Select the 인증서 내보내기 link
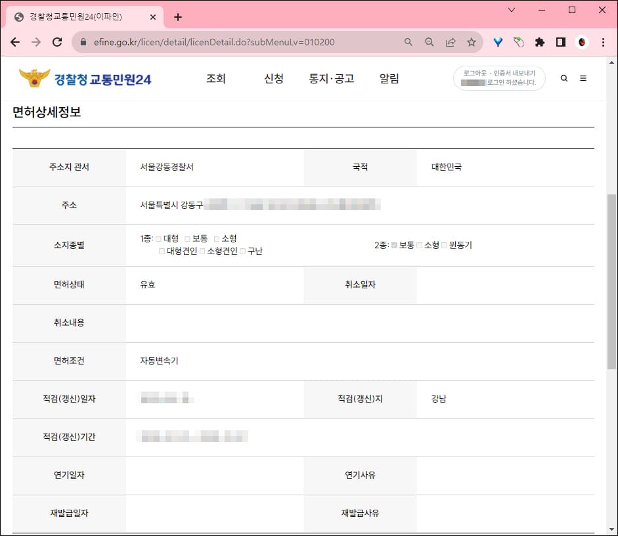Image resolution: width=618 pixels, height=536 pixels. click(x=514, y=72)
